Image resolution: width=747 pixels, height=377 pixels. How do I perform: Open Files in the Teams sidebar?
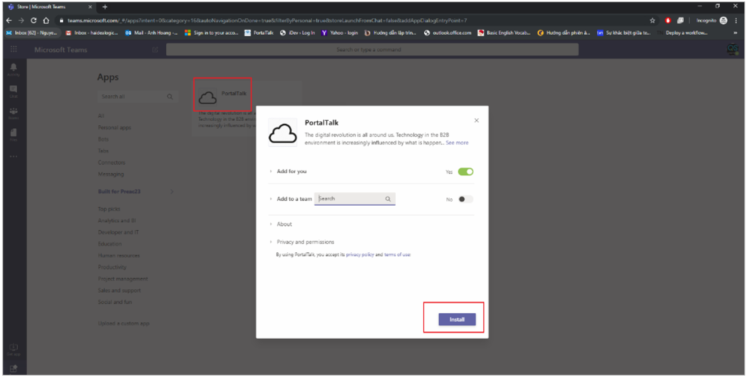(14, 134)
